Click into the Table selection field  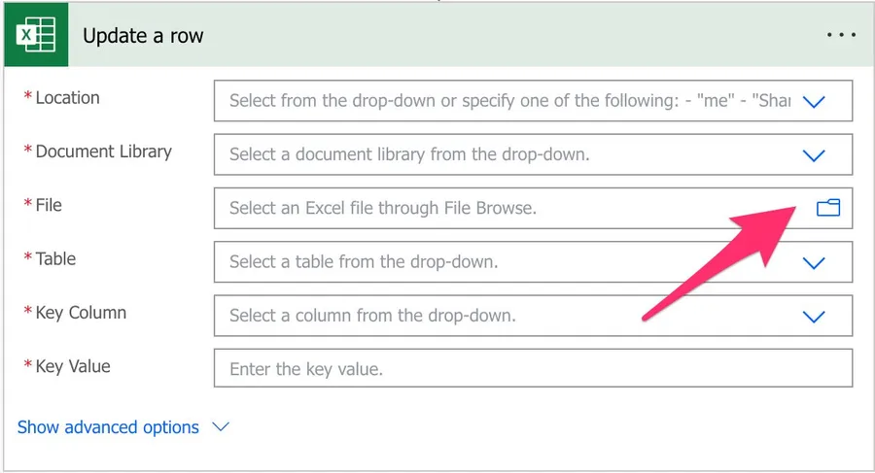click(506, 262)
